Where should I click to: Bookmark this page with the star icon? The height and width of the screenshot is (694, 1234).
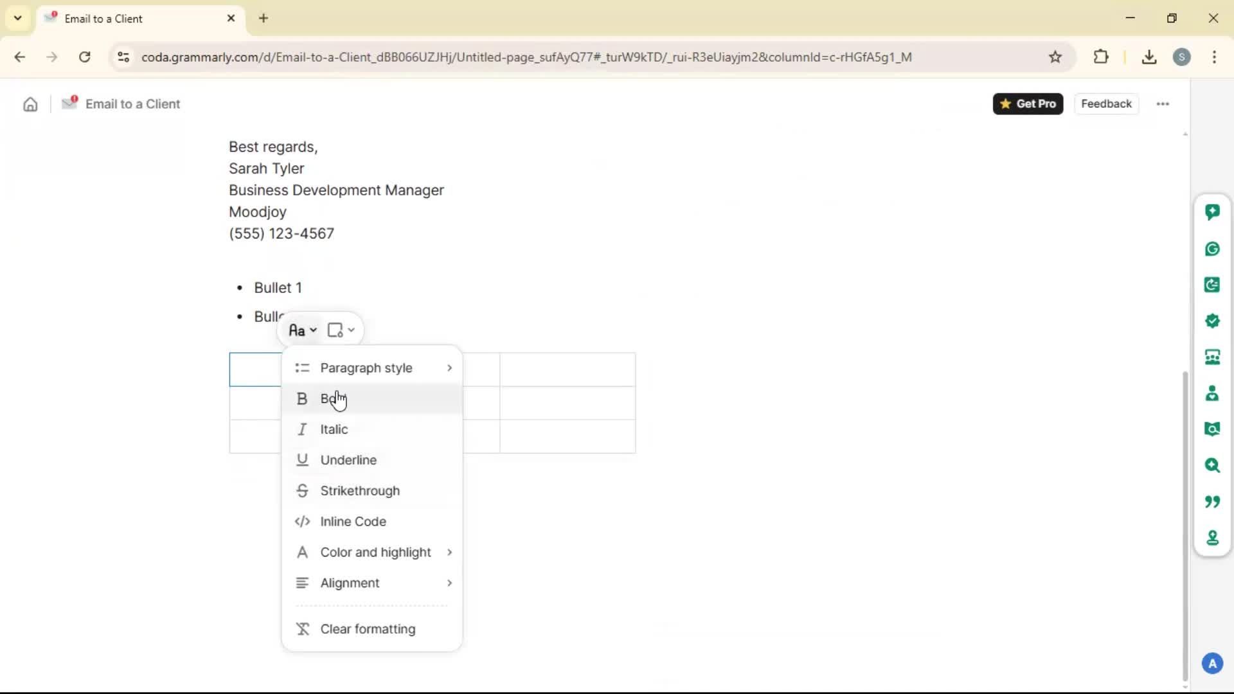coord(1055,57)
